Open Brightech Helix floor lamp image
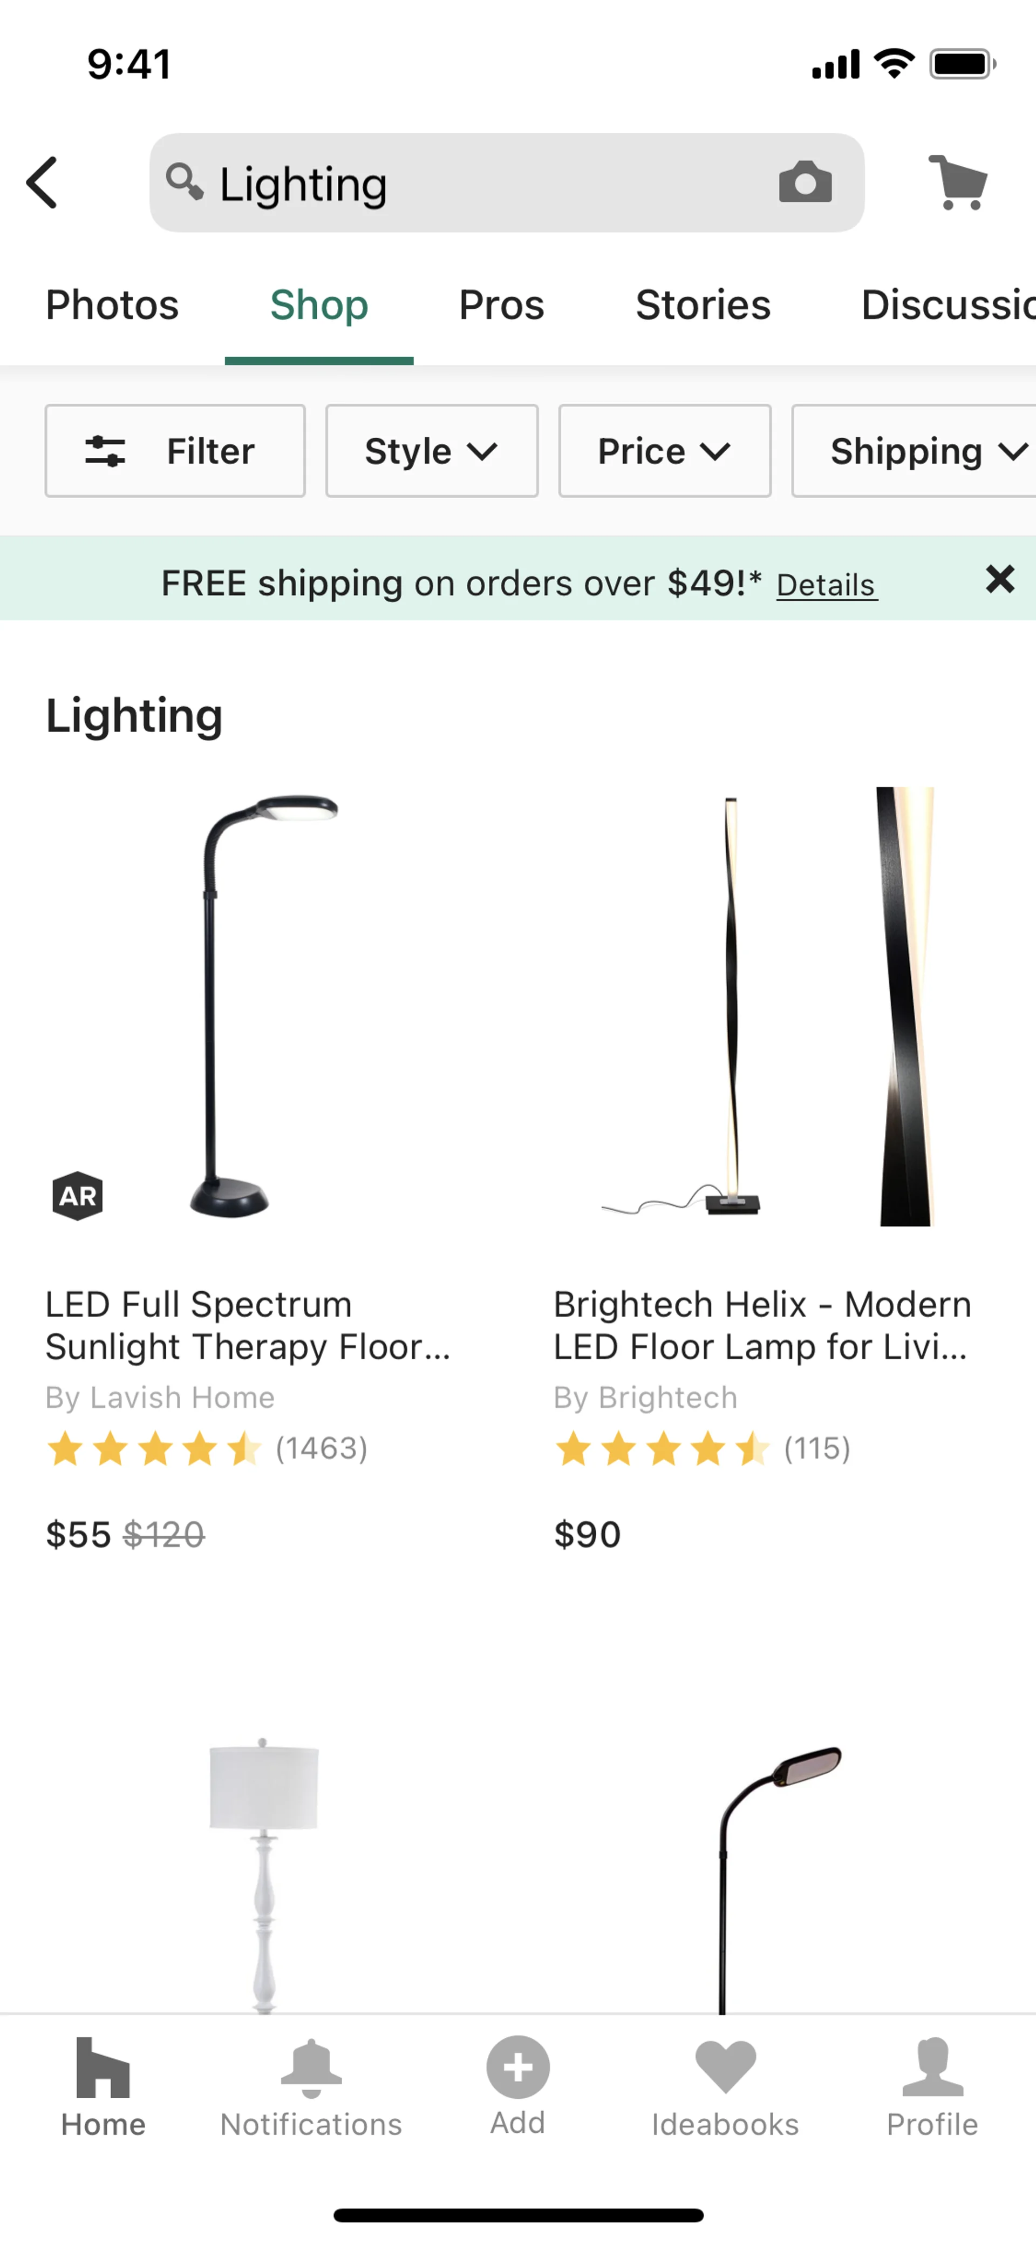Viewport: 1036px width, 2244px height. 766,1006
